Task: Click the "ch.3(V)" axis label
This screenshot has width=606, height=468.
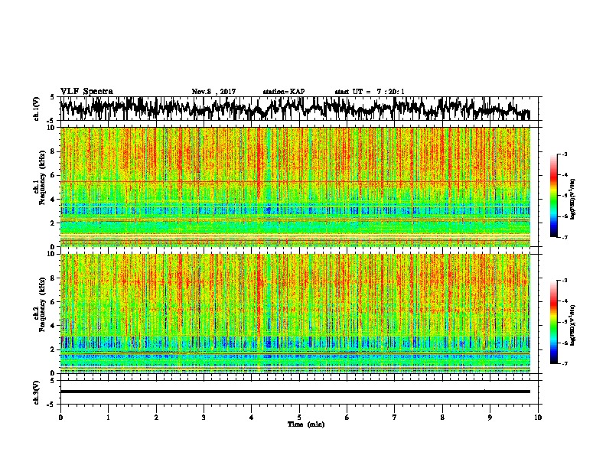Action: point(36,393)
